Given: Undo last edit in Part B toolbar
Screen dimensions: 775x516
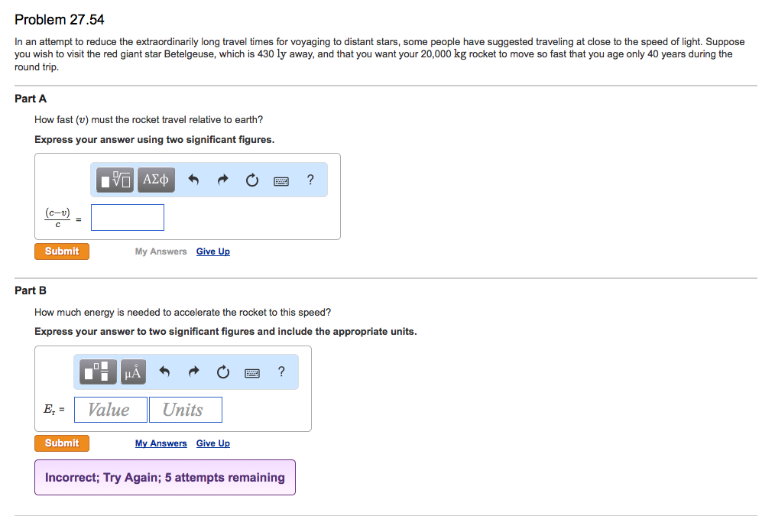Looking at the screenshot, I should [x=164, y=372].
